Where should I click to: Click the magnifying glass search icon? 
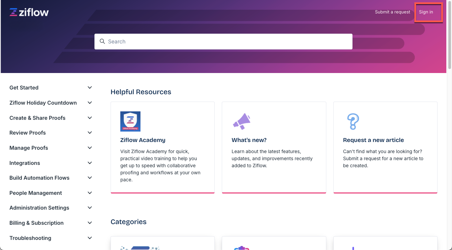pyautogui.click(x=102, y=41)
